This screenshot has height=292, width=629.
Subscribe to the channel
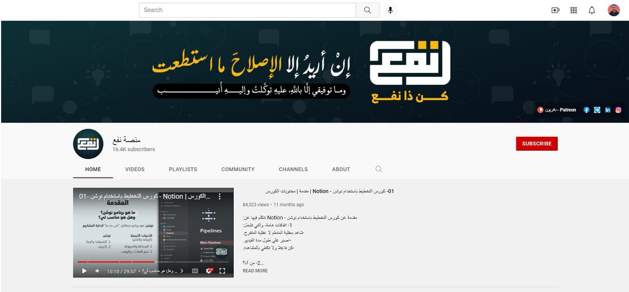tap(537, 143)
